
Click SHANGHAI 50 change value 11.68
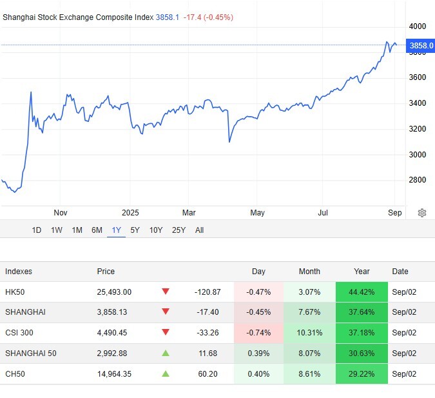point(208,353)
